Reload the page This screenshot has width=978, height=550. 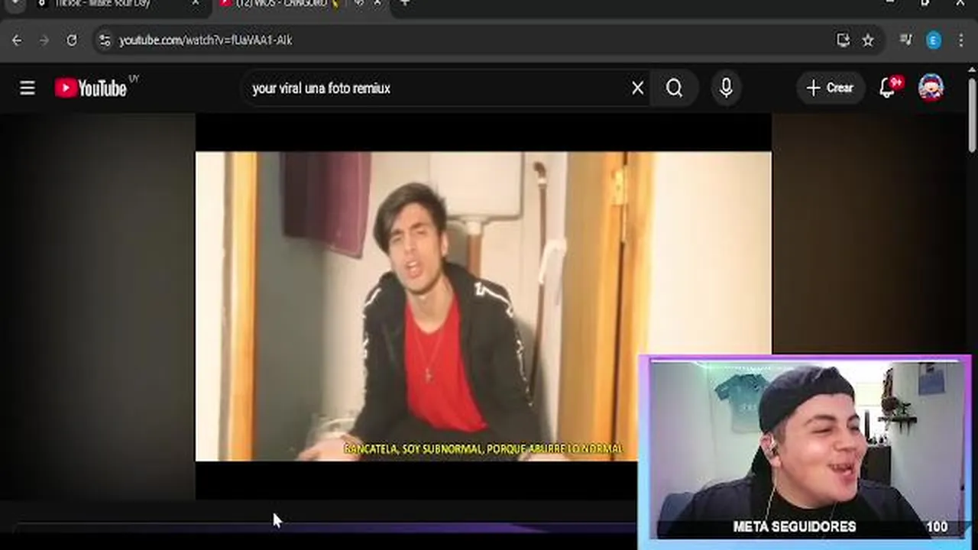click(72, 40)
